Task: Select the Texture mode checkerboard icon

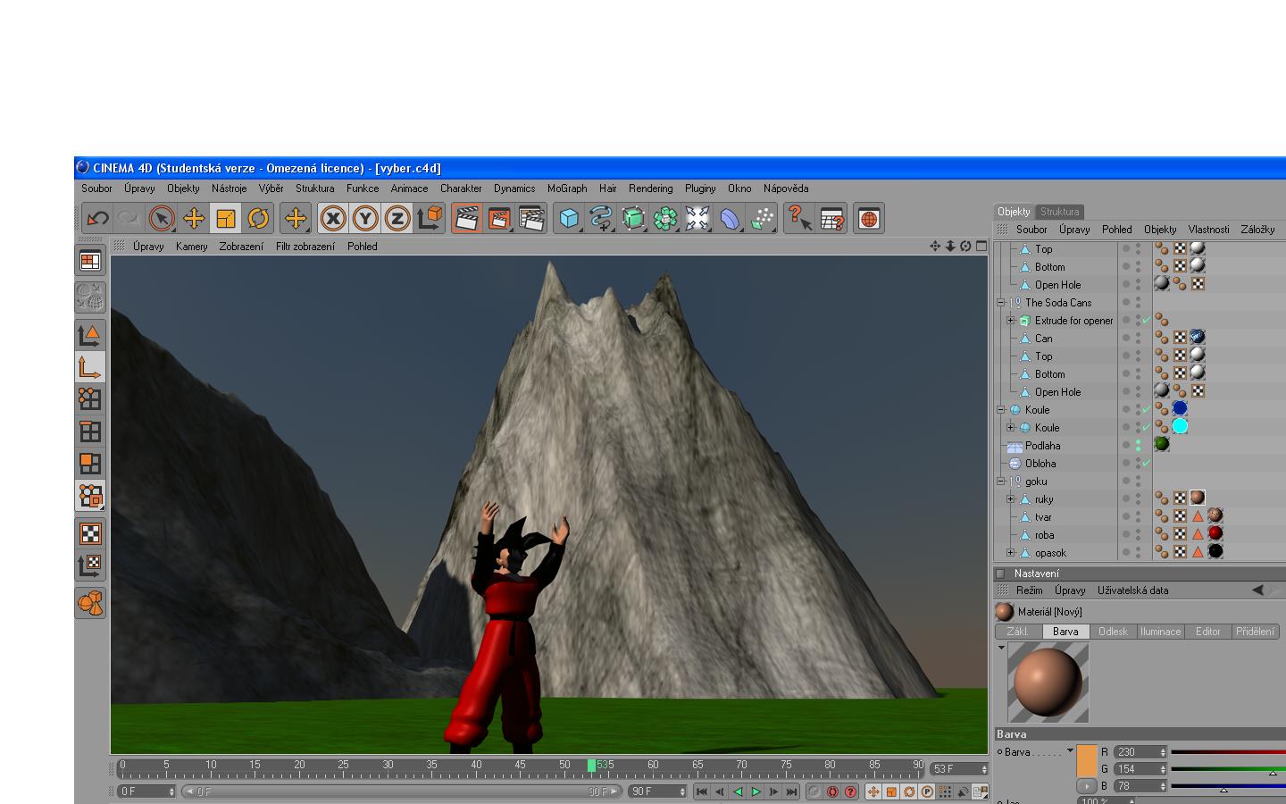Action: pyautogui.click(x=90, y=533)
